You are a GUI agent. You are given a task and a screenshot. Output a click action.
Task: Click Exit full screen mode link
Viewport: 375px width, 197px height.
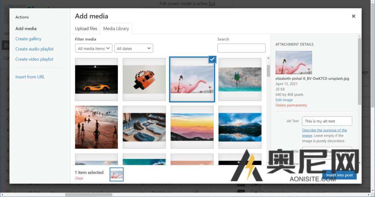[212, 4]
